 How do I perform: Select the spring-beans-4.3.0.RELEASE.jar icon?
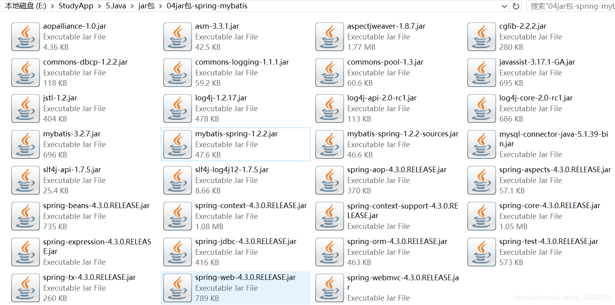(26, 216)
